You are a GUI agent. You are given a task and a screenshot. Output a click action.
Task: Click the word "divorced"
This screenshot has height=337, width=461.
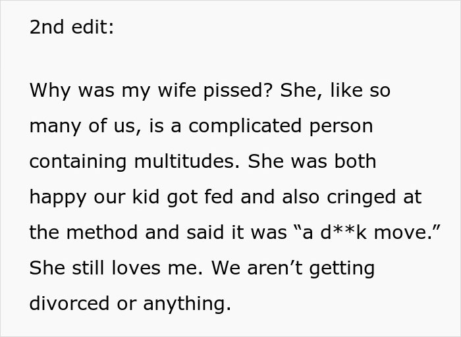(69, 303)
